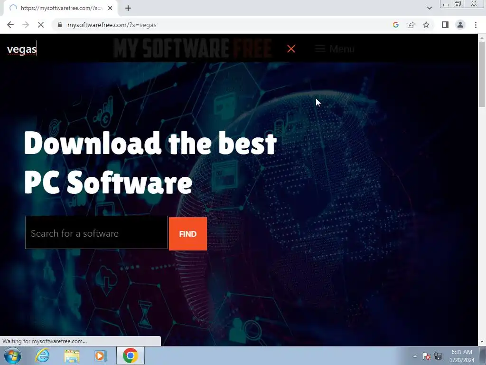
Task: Click the page vertical scrollbar thumb
Action: point(482,75)
